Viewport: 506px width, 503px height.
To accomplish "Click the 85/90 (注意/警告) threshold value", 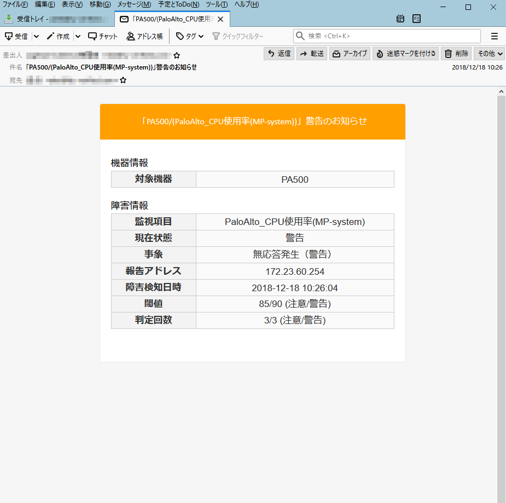I will [x=295, y=304].
